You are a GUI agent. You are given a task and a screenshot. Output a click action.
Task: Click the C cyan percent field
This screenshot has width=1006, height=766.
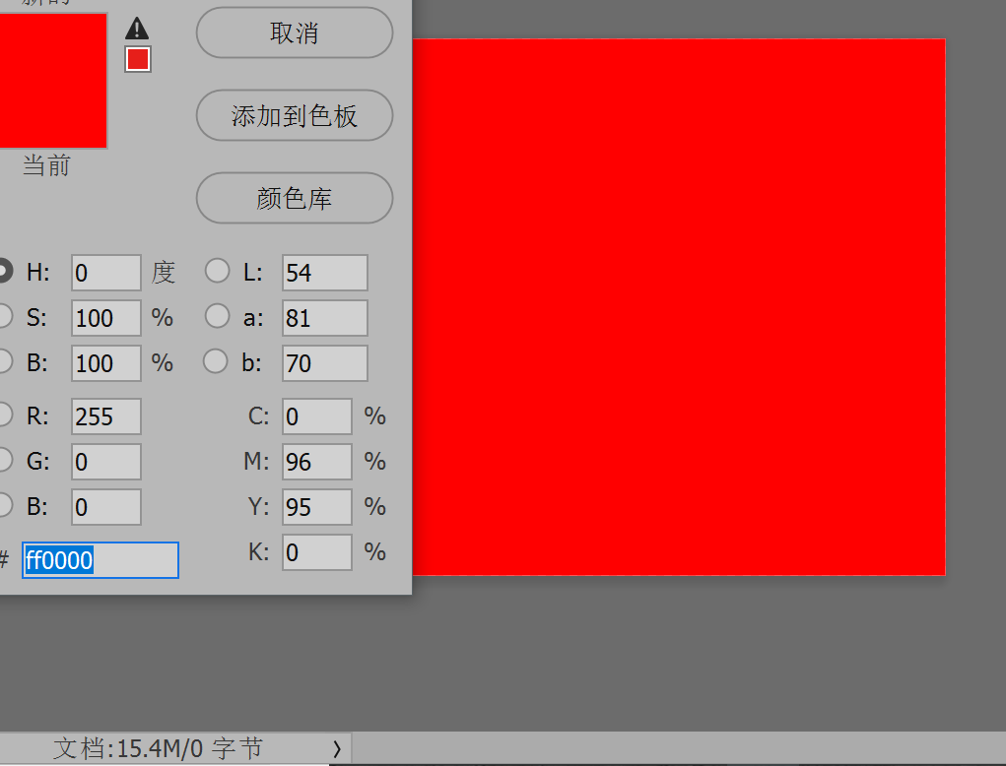(317, 416)
